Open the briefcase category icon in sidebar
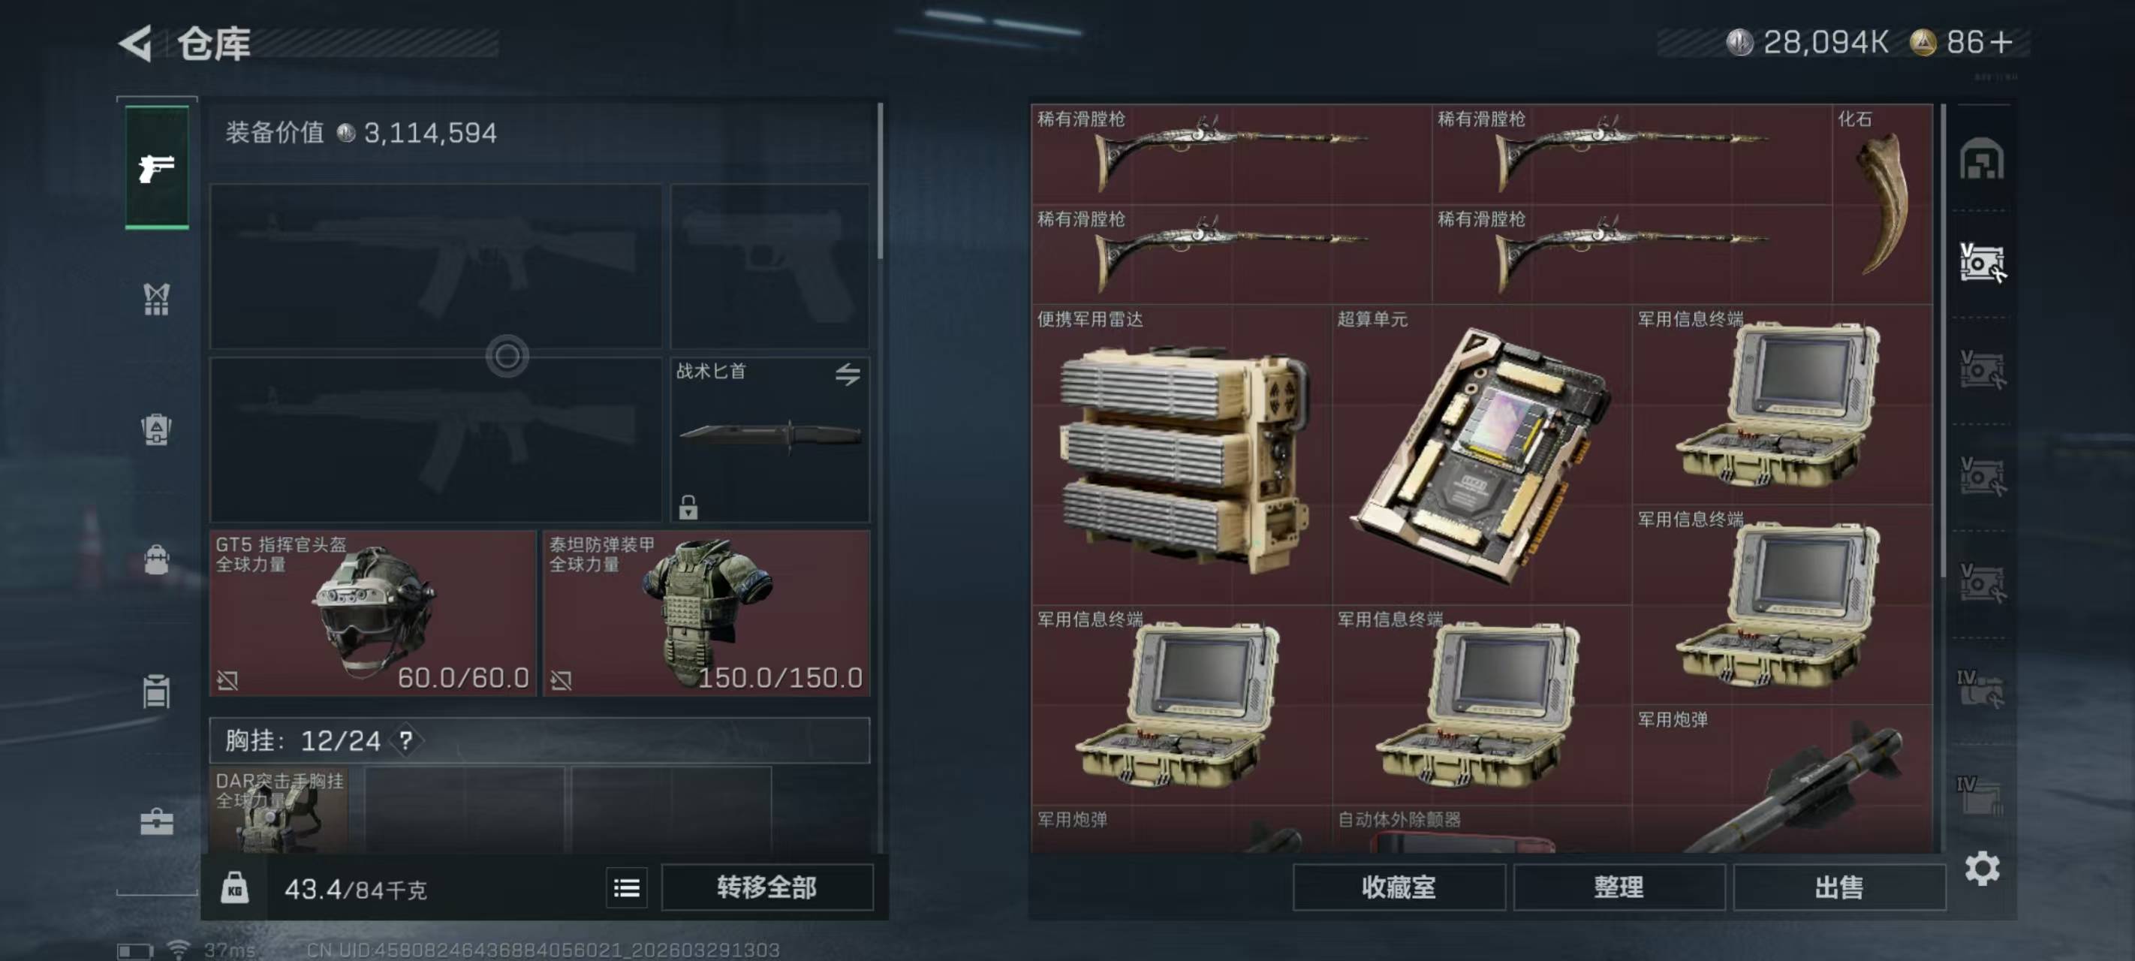The height and width of the screenshot is (961, 2135). coord(157,821)
